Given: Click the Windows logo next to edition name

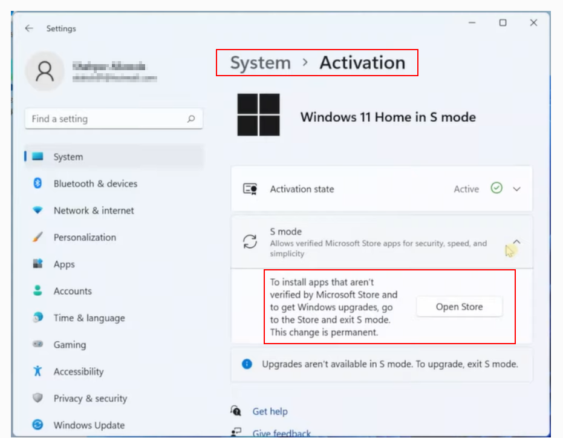Looking at the screenshot, I should [x=259, y=115].
